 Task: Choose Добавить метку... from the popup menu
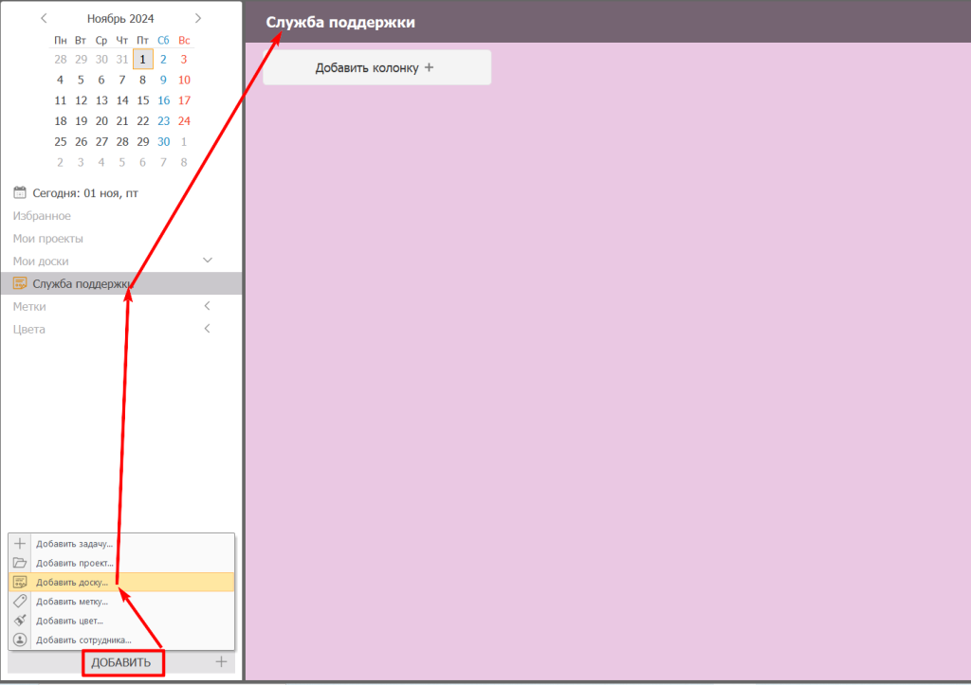(72, 601)
